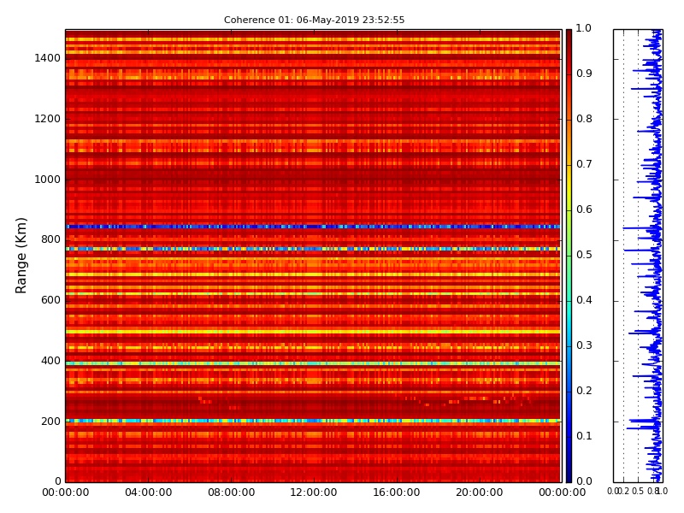The width and height of the screenshot is (684, 513).
Task: Click the 1.0 colorbar label
Action: pos(584,28)
